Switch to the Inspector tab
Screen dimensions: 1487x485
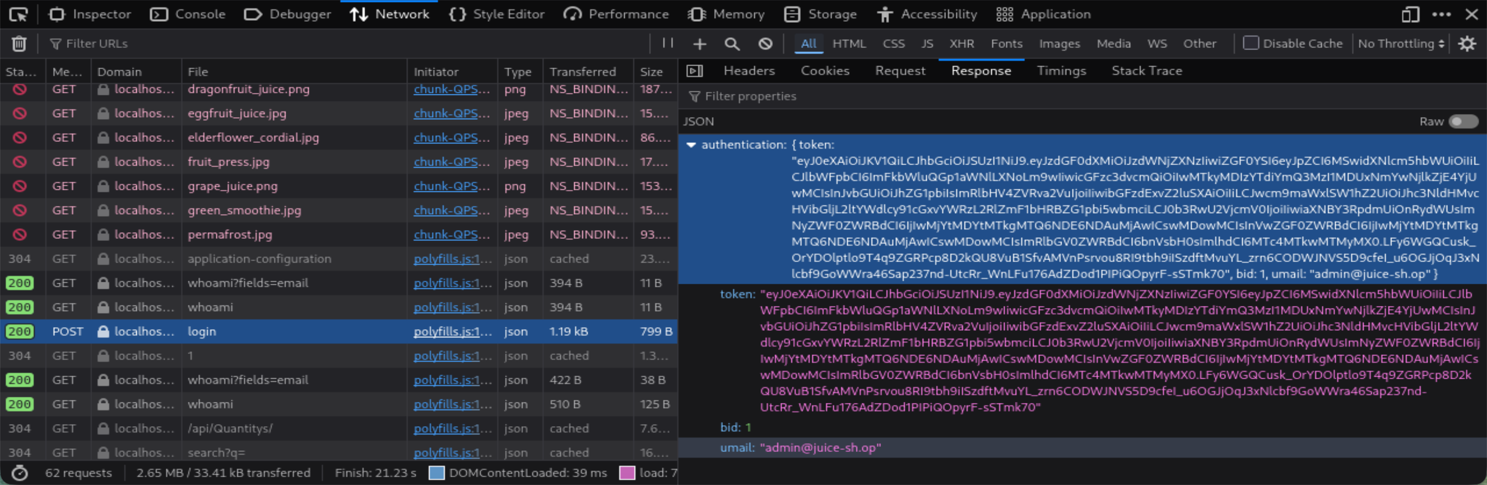(x=89, y=14)
